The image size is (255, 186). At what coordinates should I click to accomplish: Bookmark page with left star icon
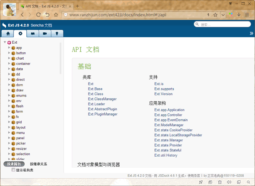pos(56,15)
